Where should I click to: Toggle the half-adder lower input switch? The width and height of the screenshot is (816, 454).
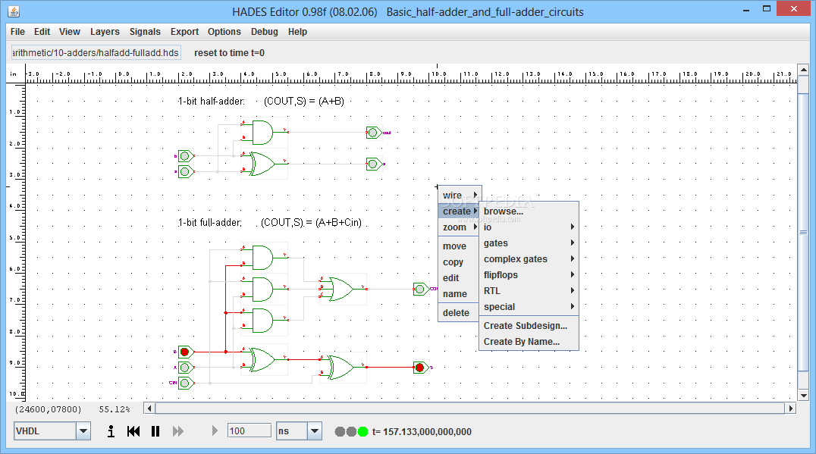coord(185,171)
